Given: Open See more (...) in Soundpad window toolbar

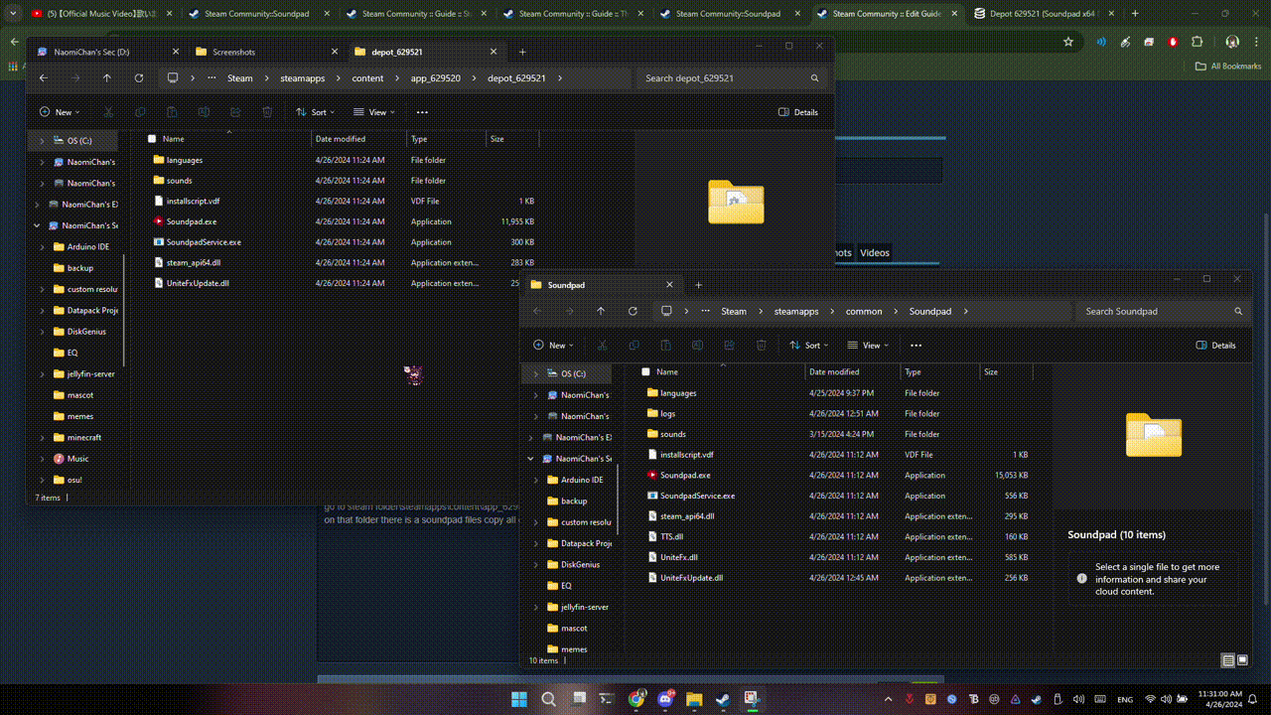Looking at the screenshot, I should click(x=916, y=346).
